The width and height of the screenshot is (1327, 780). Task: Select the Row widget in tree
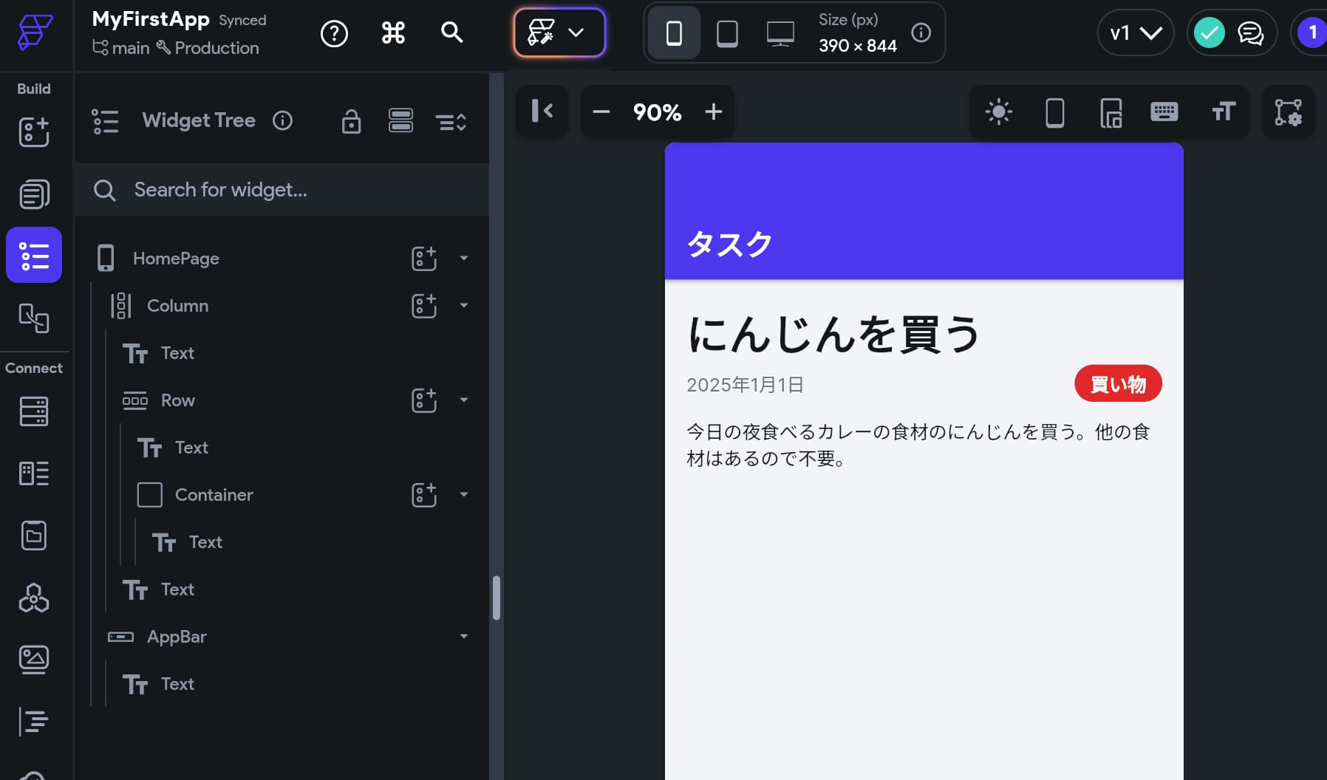coord(177,400)
